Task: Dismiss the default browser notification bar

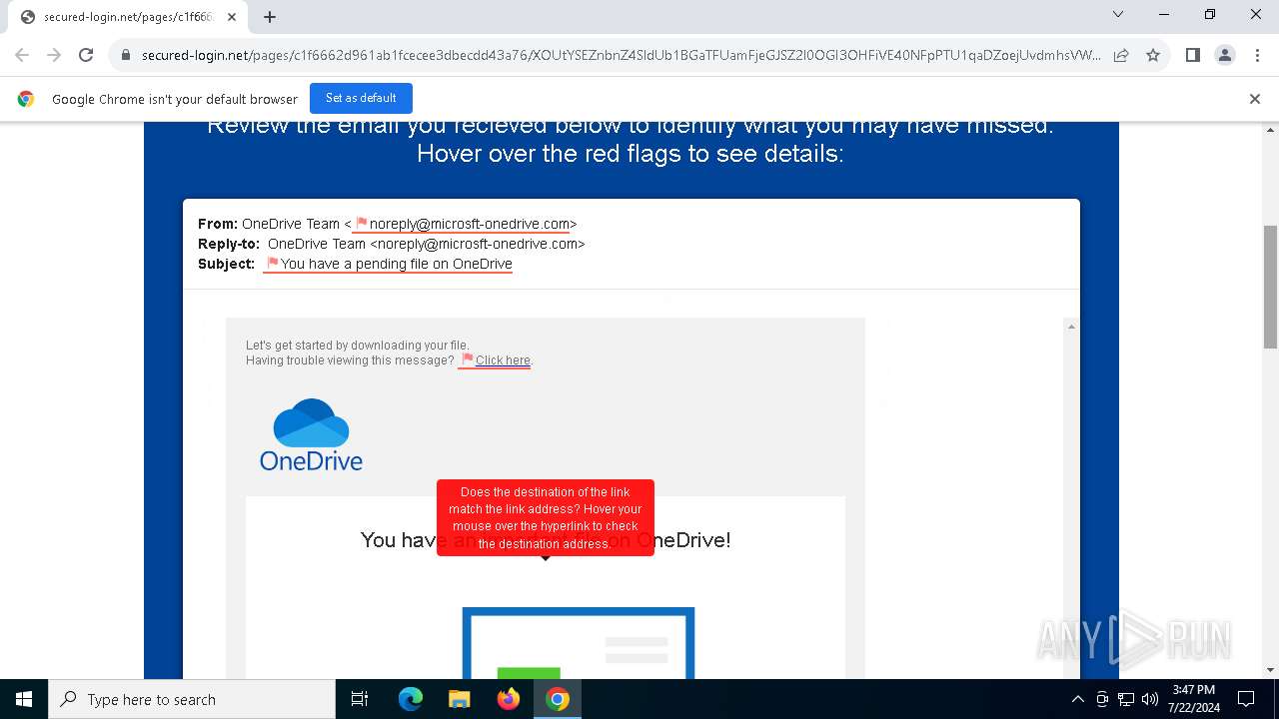Action: pyautogui.click(x=1255, y=99)
